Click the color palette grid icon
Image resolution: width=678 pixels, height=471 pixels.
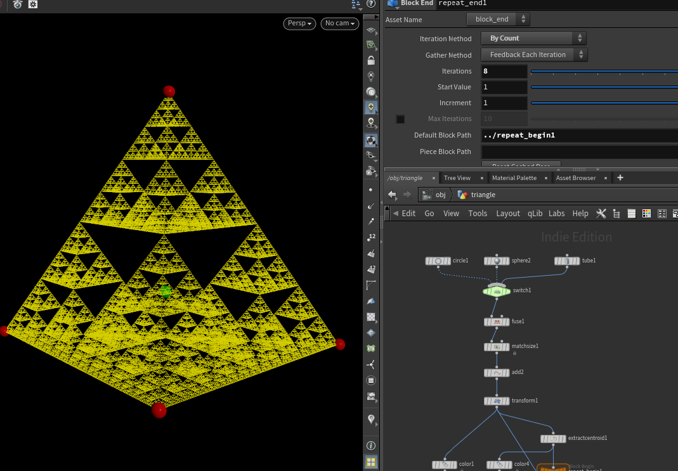pyautogui.click(x=647, y=214)
